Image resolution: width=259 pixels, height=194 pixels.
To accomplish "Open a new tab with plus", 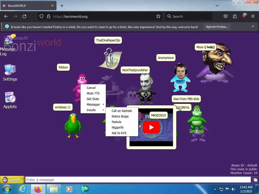I will coord(62,6).
